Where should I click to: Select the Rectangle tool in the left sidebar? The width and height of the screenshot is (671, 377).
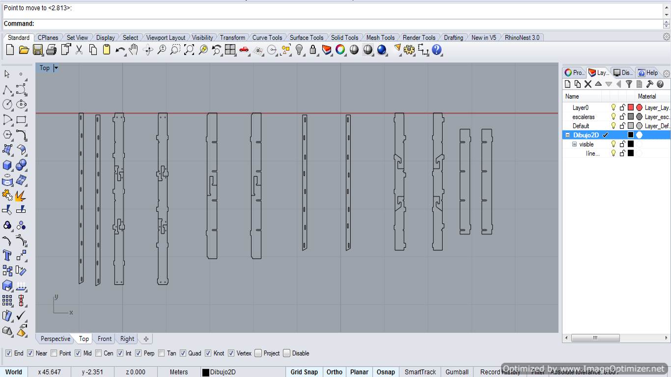[x=21, y=120]
